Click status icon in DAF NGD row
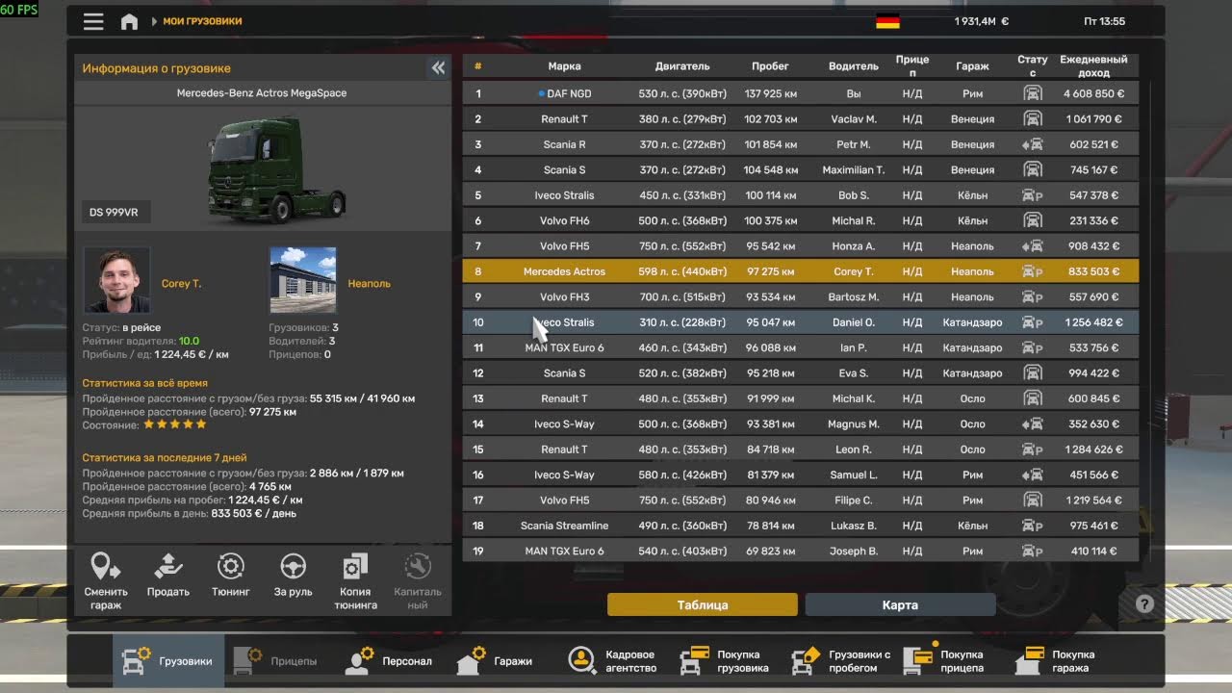1232x693 pixels. point(1032,94)
